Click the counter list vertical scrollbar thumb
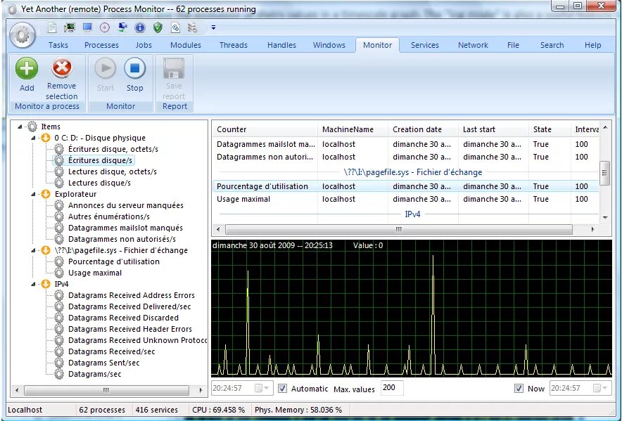Screen dimensions: 622x421 coord(604,173)
